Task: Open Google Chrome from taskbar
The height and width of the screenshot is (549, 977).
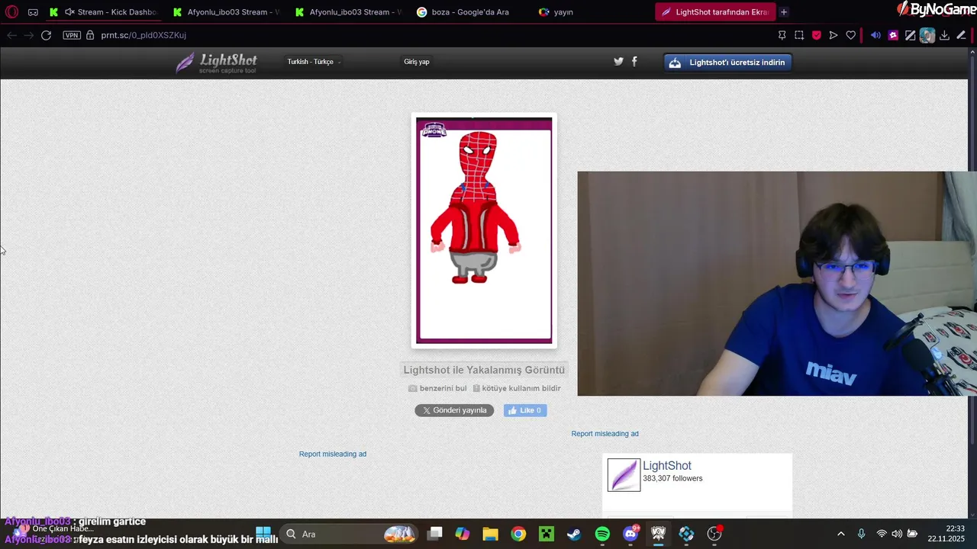Action: (x=518, y=534)
